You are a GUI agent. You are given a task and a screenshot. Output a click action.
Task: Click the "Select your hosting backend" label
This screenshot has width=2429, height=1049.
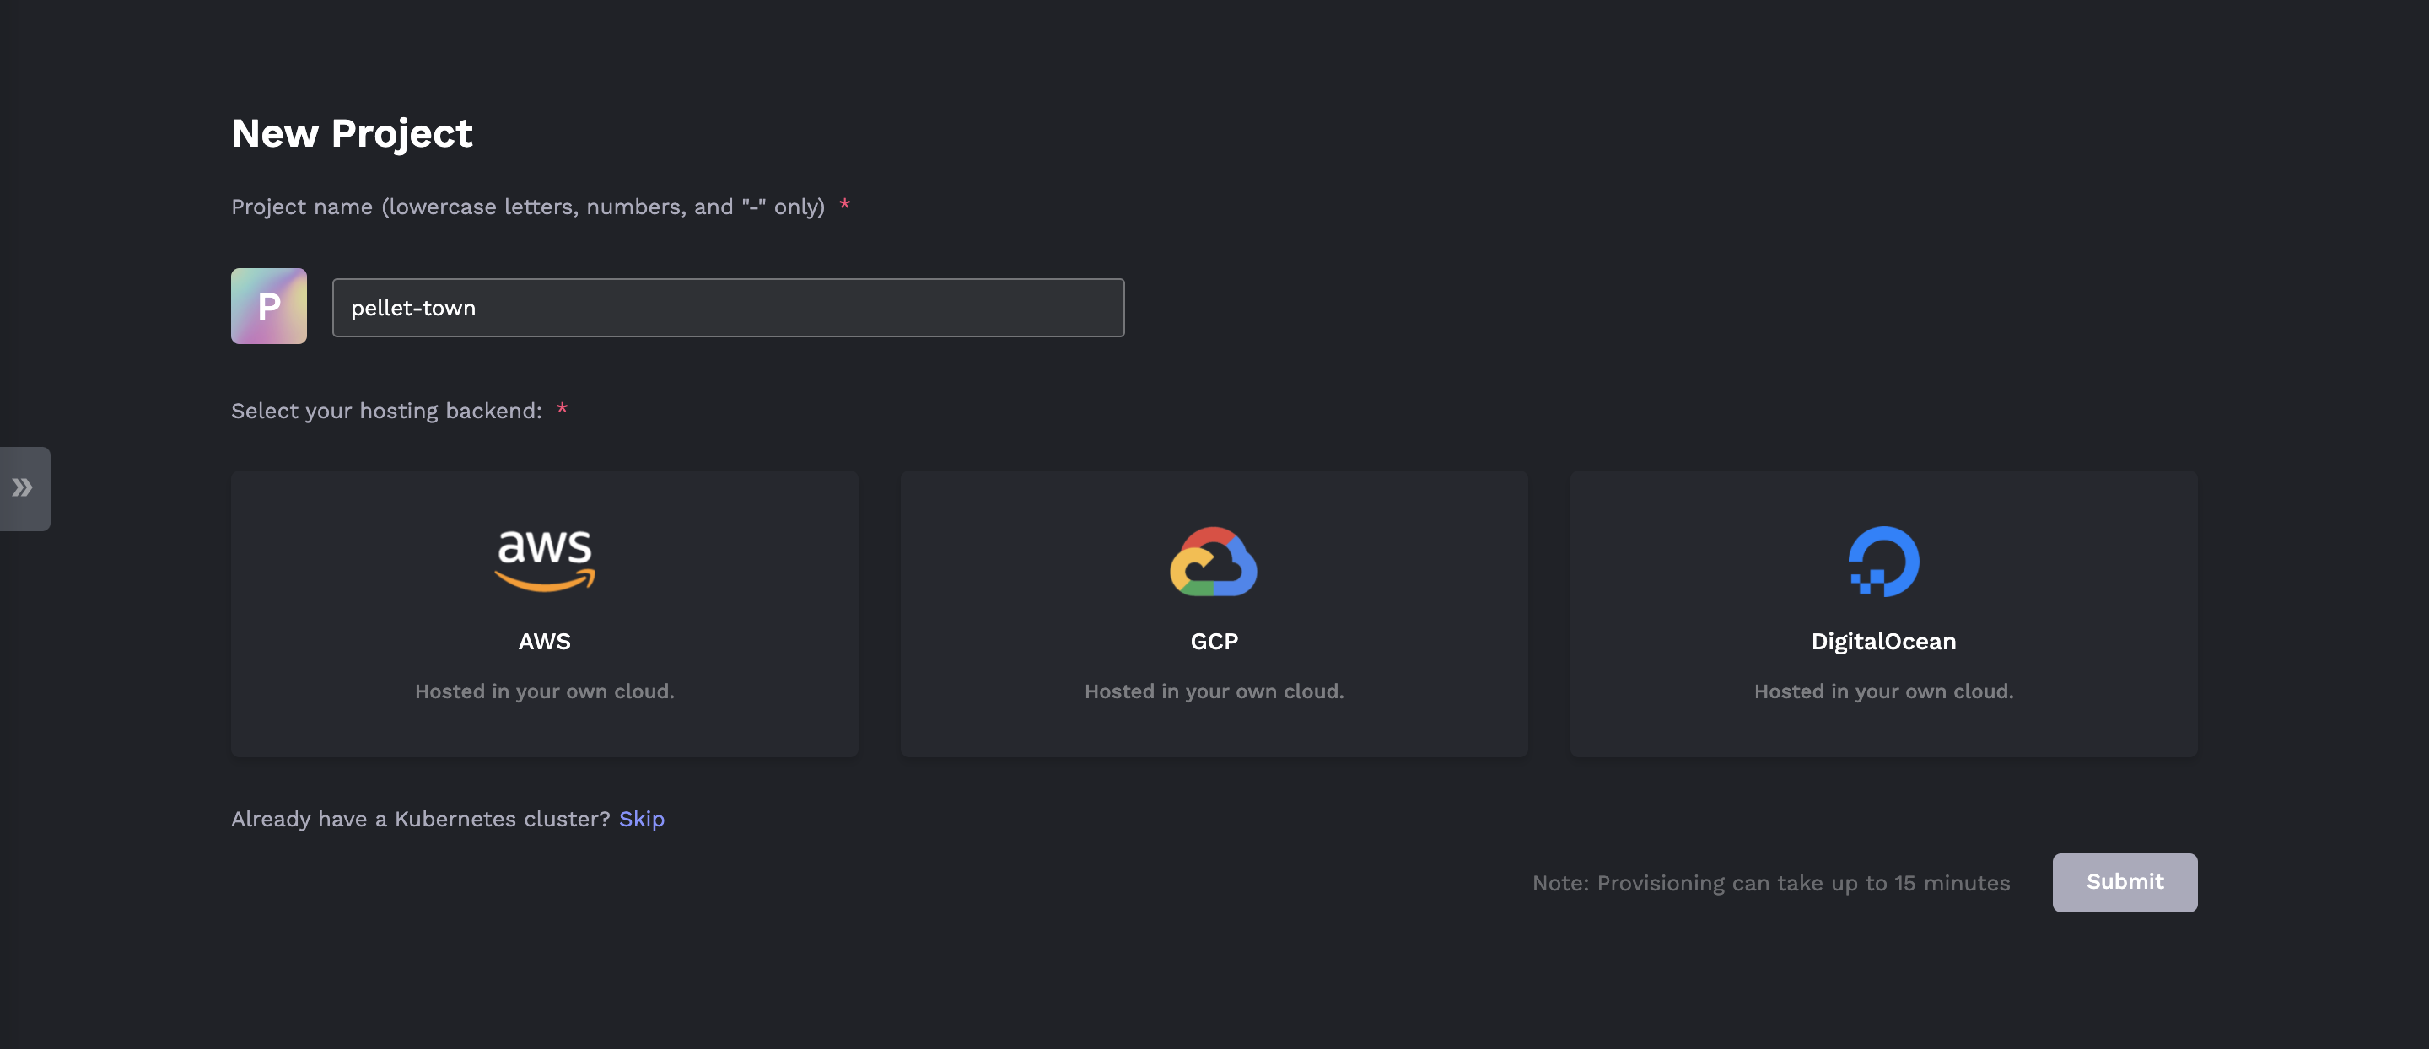click(386, 411)
